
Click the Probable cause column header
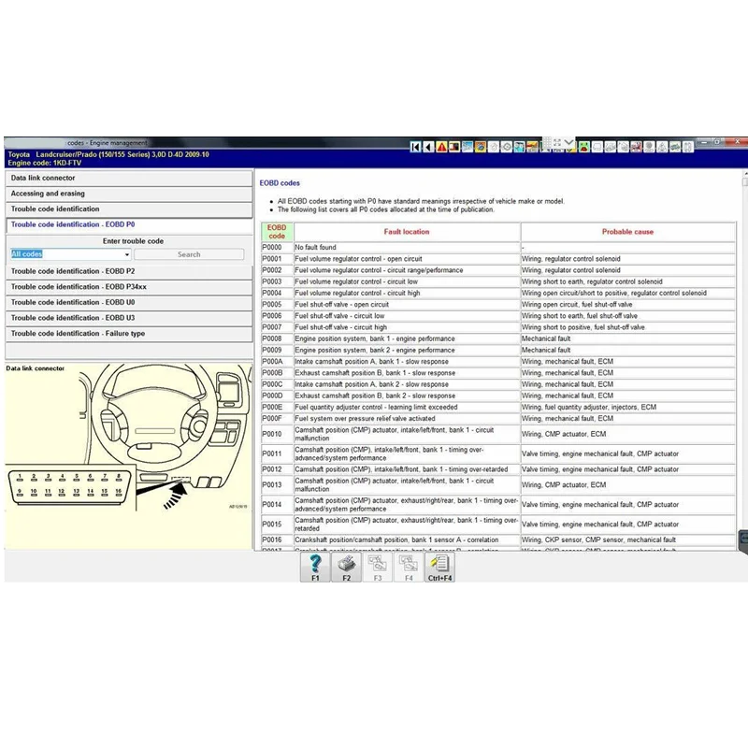(x=627, y=232)
